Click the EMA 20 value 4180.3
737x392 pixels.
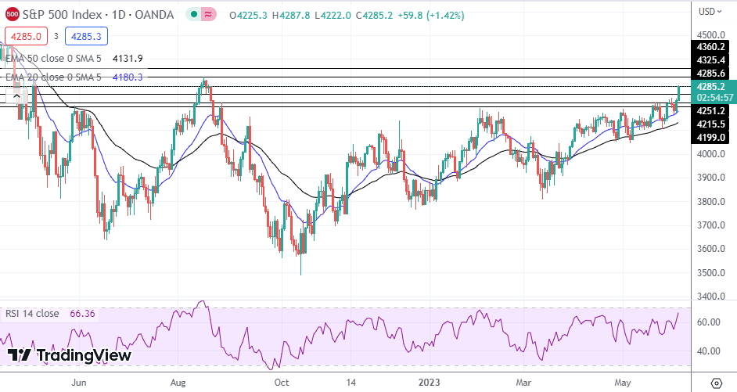click(128, 77)
